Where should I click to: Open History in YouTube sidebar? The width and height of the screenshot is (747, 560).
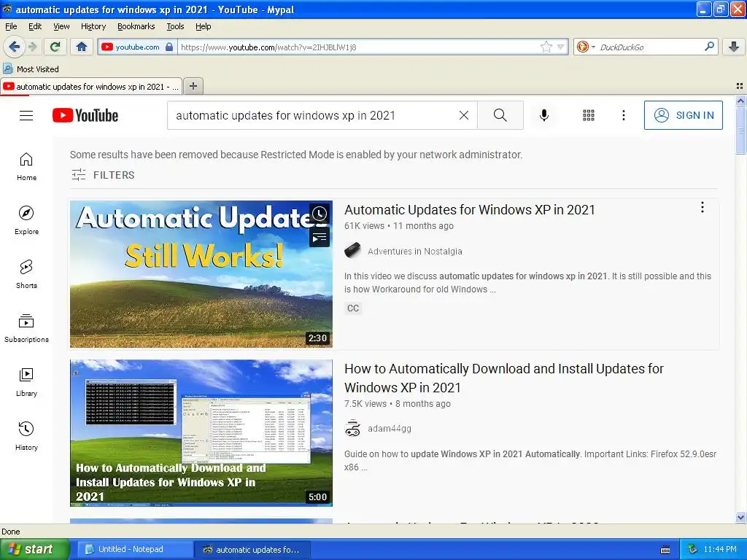26,436
